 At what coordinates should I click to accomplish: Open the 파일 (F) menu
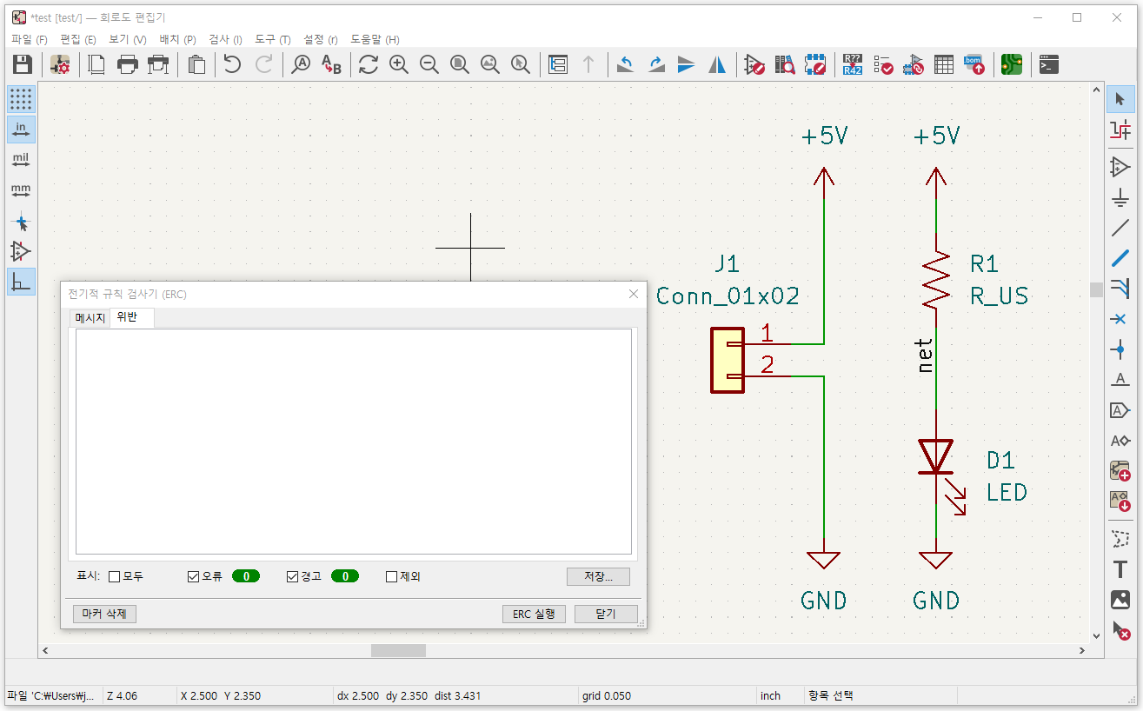pyautogui.click(x=30, y=40)
